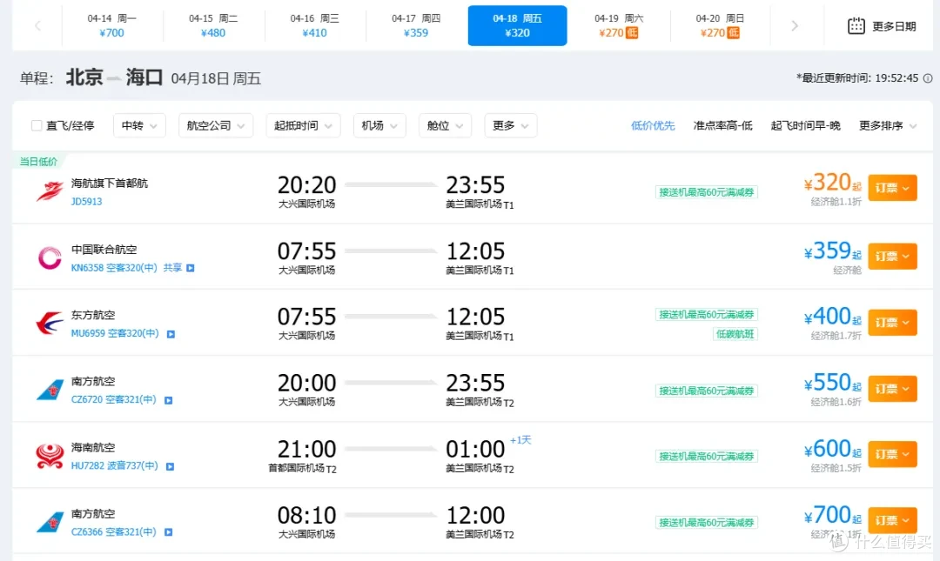Open the 舱位 filter dropdown

tap(445, 125)
